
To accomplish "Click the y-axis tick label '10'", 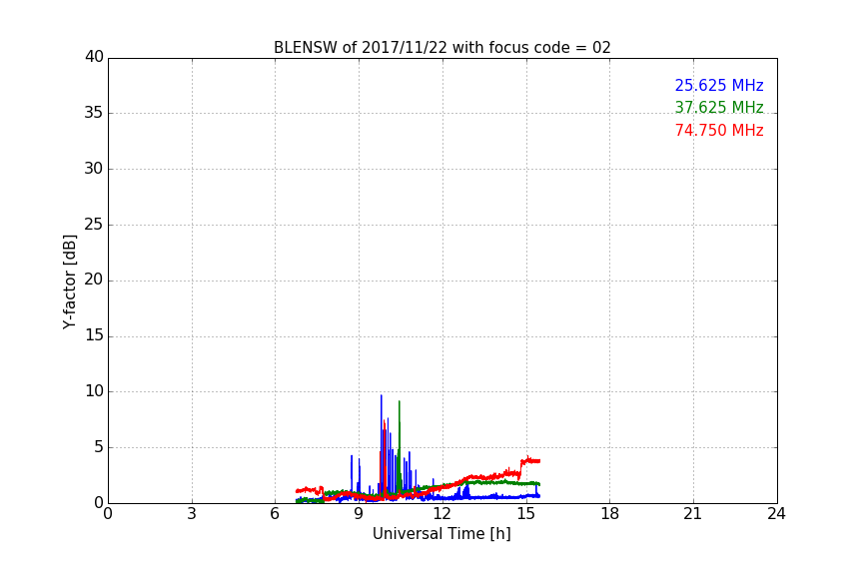I will [x=94, y=391].
